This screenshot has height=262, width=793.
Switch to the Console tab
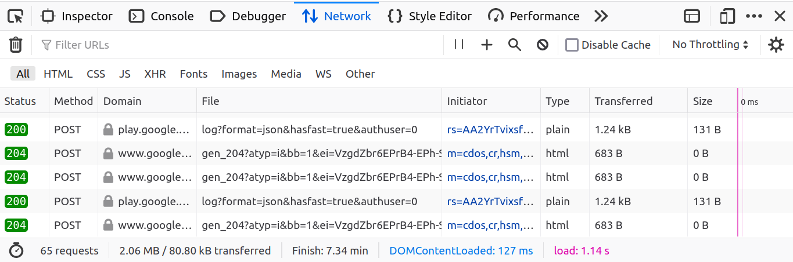(x=162, y=16)
